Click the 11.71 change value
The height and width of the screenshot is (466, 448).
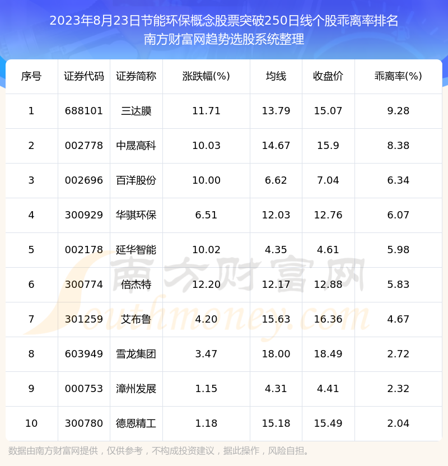206,111
